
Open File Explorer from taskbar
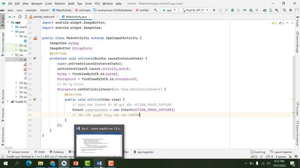tap(41, 163)
